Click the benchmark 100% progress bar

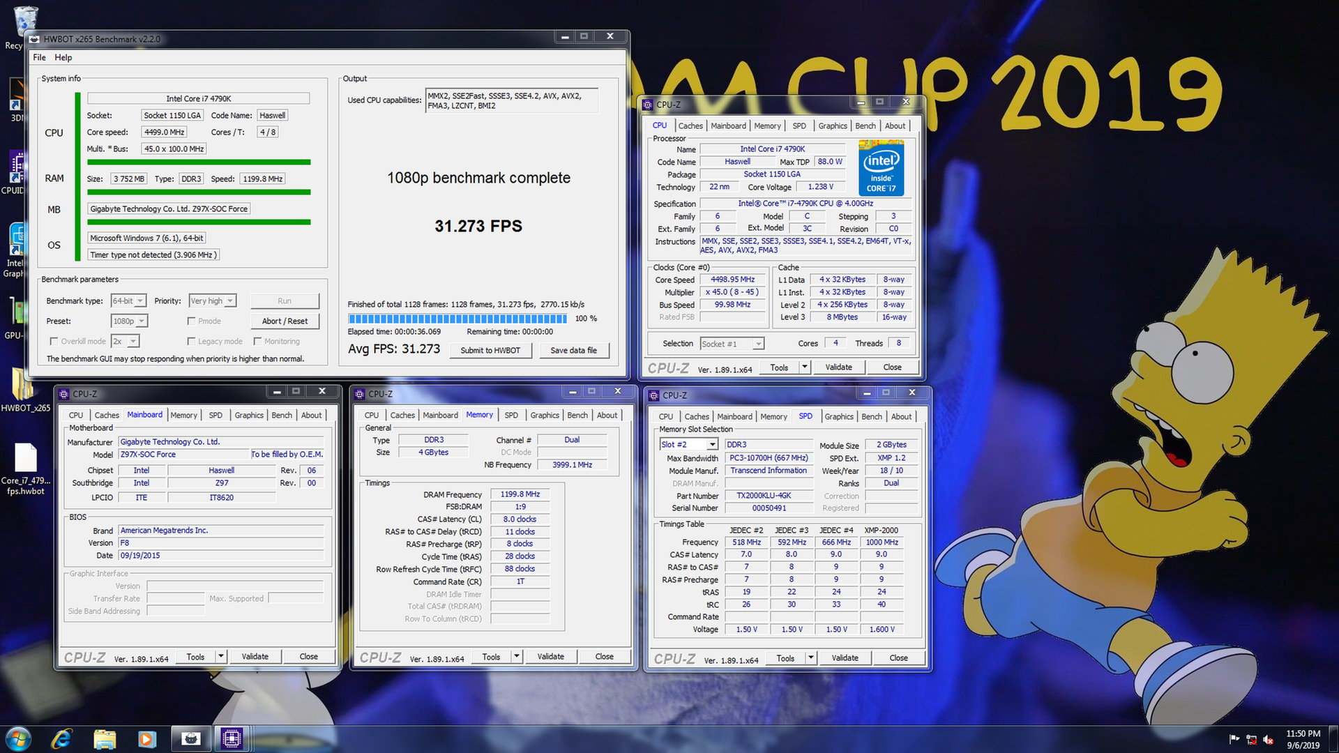pos(457,319)
